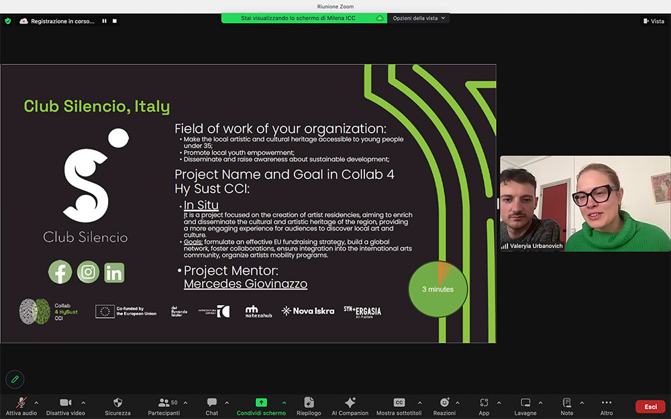Screen dimensions: 671x419
Task: Expand the arrow next to Attiva audio
Action: [x=36, y=402]
